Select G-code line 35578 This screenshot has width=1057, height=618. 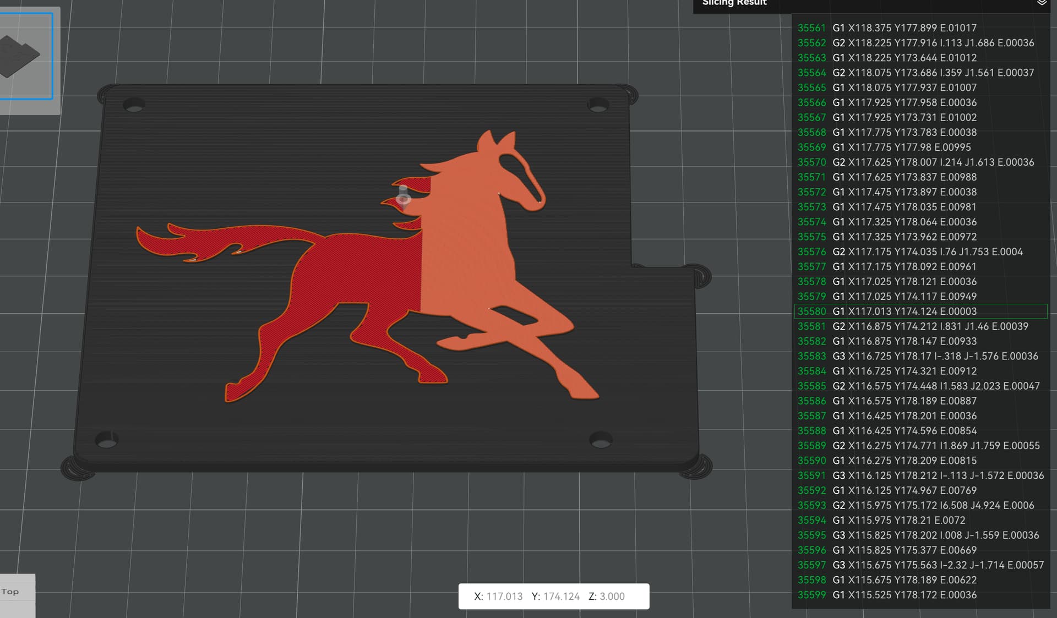pyautogui.click(x=920, y=281)
